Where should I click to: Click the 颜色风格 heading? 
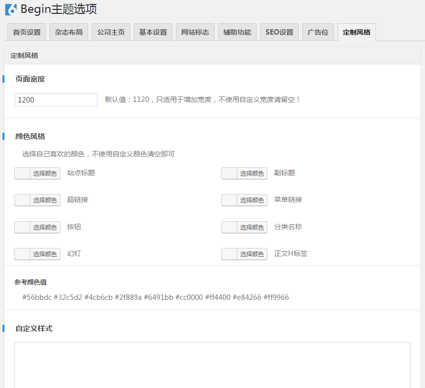[30, 136]
